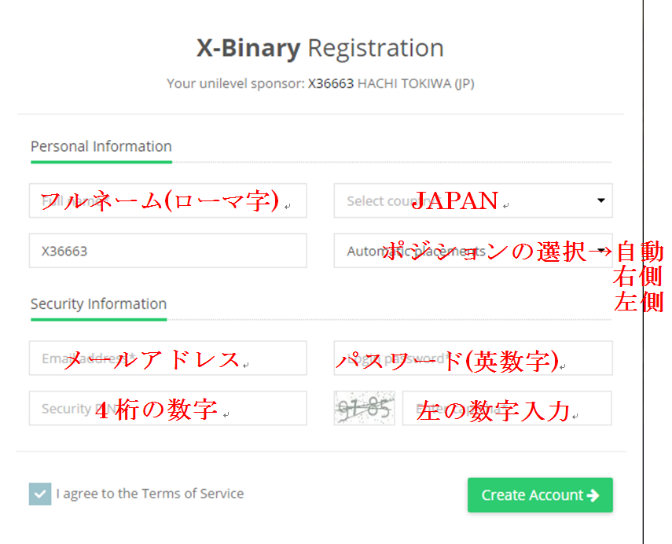Click the Security PIN input field
The width and height of the screenshot is (672, 544).
[168, 408]
